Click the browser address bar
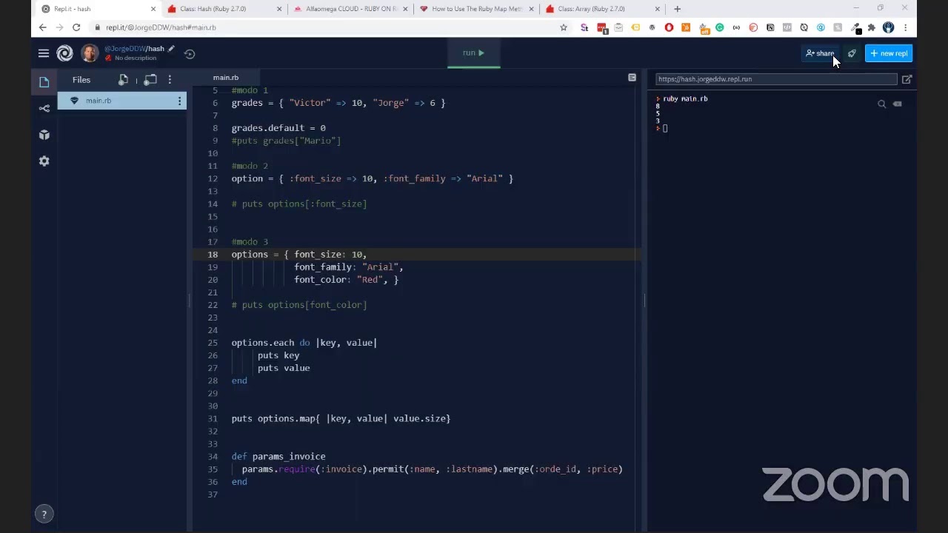Image resolution: width=948 pixels, height=533 pixels. (x=326, y=27)
